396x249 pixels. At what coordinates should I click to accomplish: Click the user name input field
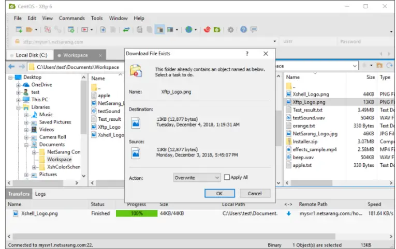coord(309,41)
